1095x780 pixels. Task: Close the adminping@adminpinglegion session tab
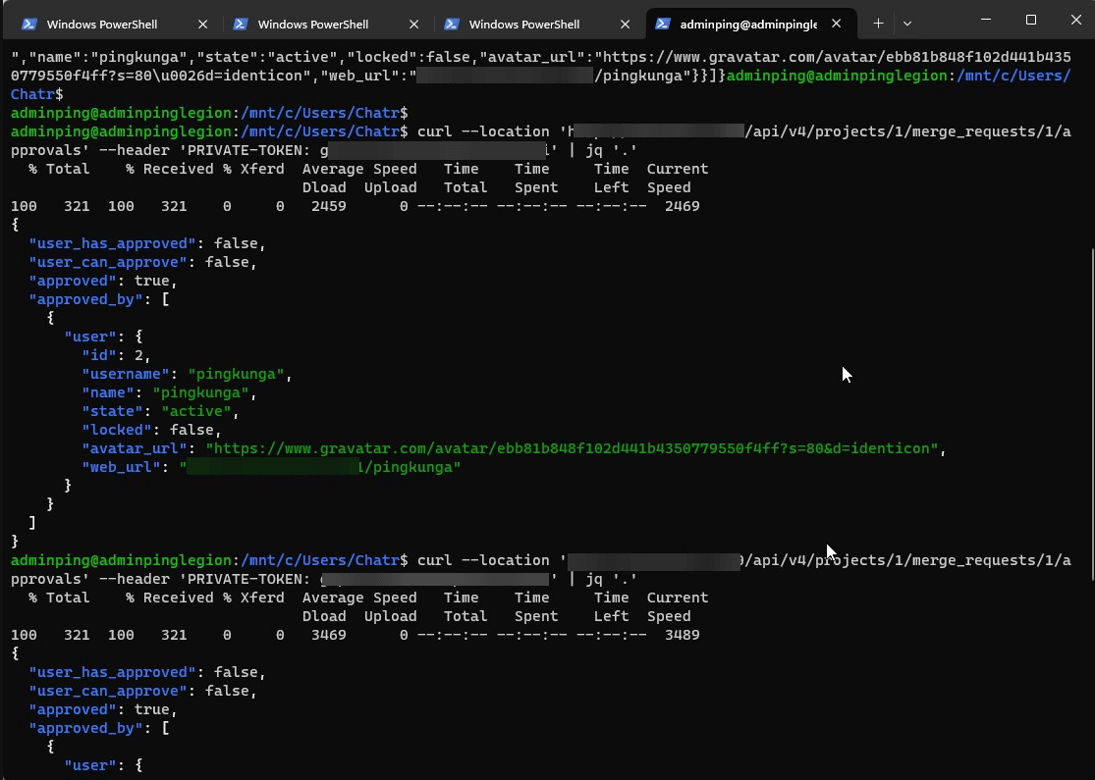tap(836, 23)
